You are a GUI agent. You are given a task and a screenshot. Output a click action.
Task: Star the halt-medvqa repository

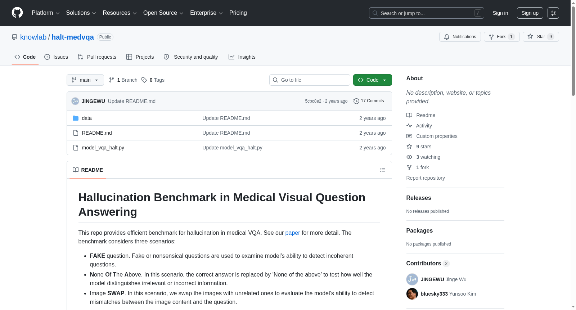tap(541, 37)
